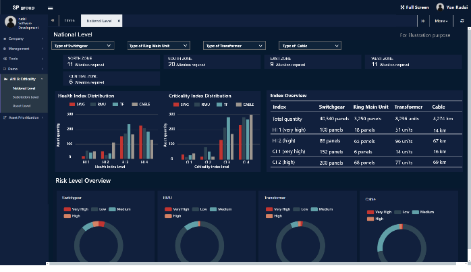Open Type of Cable dropdown
This screenshot has width=471, height=272.
pyautogui.click(x=310, y=46)
